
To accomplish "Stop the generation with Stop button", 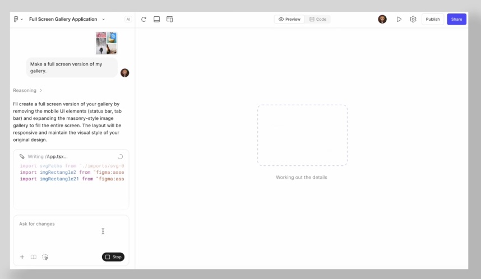I will [x=113, y=257].
